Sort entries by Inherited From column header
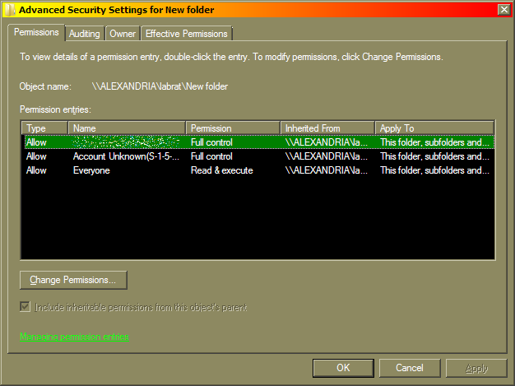Viewport: 515px width, 386px height. [x=327, y=128]
